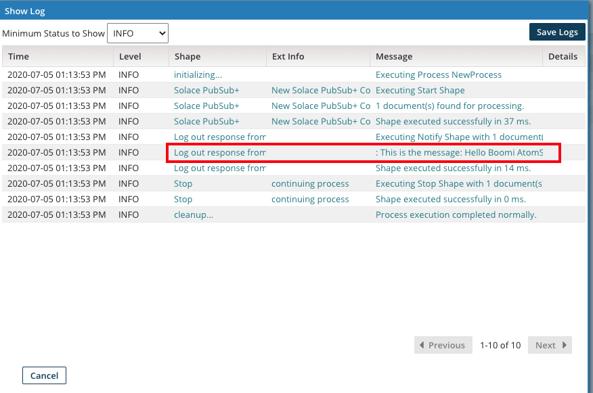Screen dimensions: 593x393
Task: Select 'Executing Stop Shape' log message
Action: (x=458, y=184)
